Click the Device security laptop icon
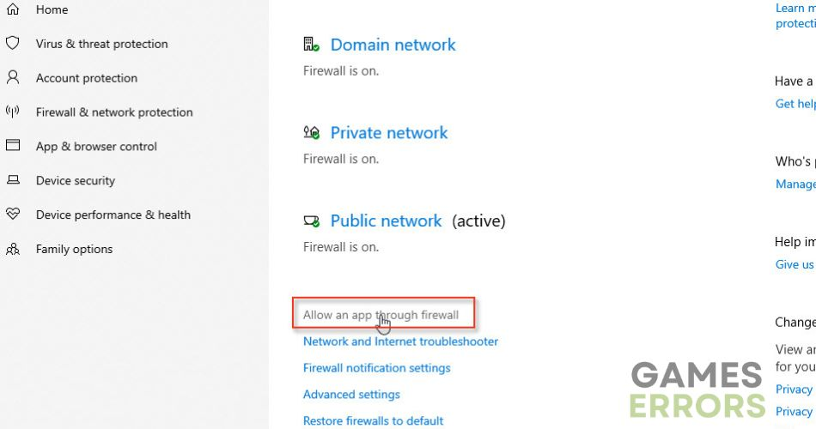The image size is (816, 429). point(13,180)
